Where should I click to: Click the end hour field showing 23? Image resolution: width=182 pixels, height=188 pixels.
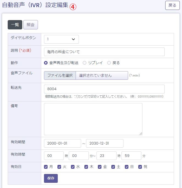pos(106,156)
